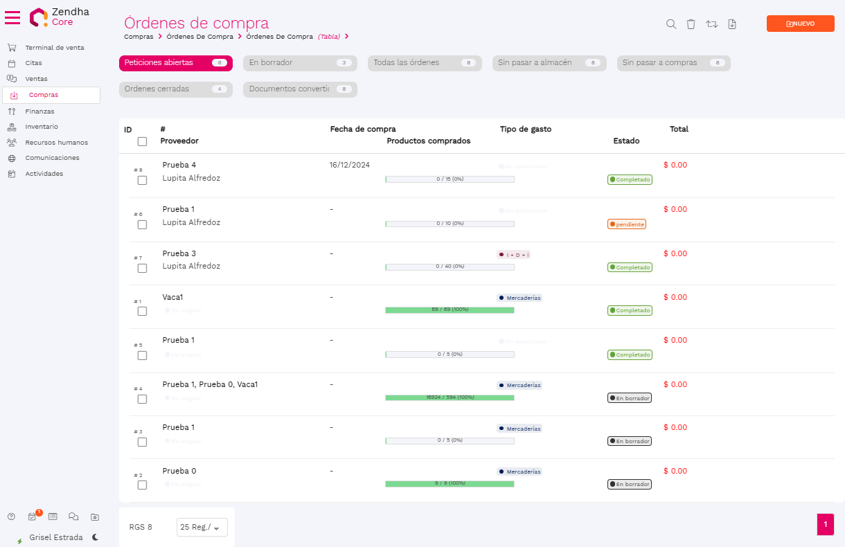The height and width of the screenshot is (547, 845).
Task: Open the help question mark icon
Action: pyautogui.click(x=11, y=517)
